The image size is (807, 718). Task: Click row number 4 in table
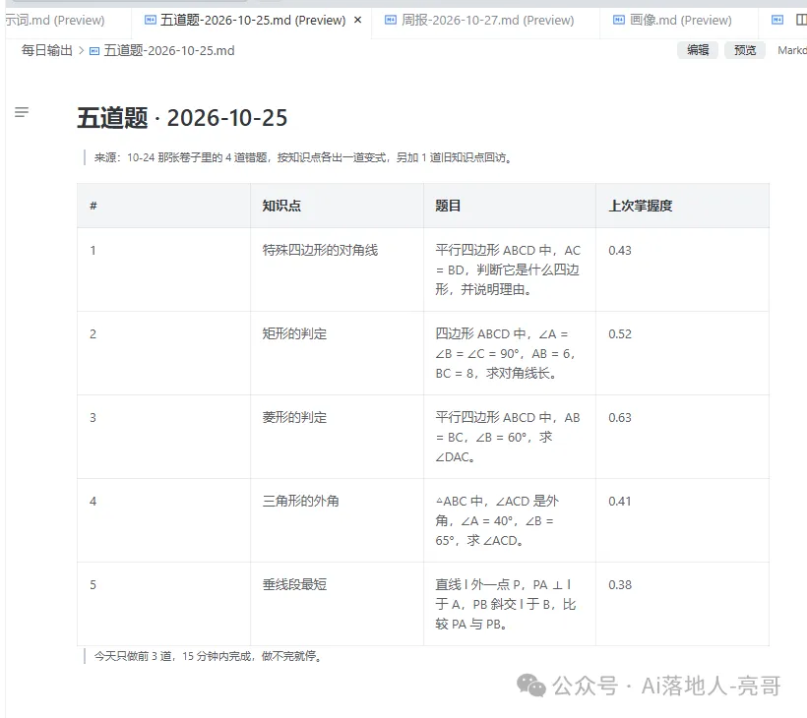[93, 501]
